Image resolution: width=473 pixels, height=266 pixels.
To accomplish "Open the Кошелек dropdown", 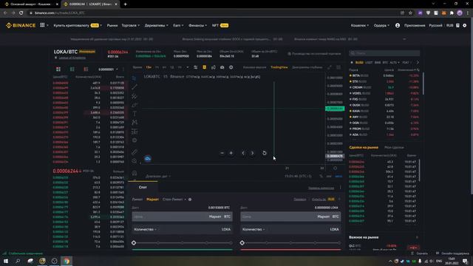I will (360, 26).
